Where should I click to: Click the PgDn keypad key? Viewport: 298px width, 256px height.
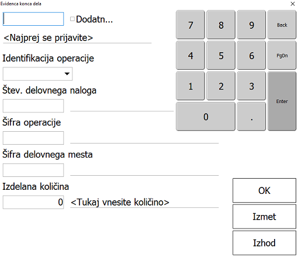click(282, 56)
